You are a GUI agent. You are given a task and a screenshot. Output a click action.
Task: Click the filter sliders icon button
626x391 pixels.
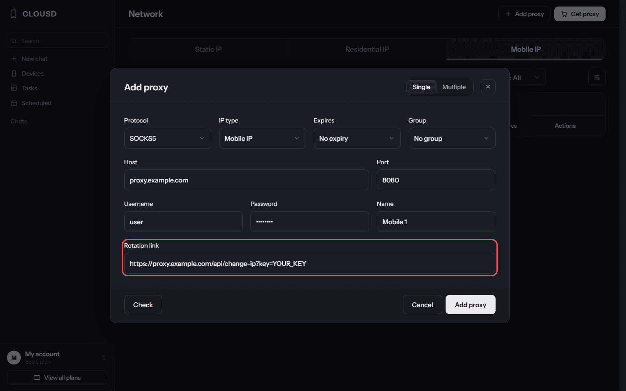tap(597, 77)
